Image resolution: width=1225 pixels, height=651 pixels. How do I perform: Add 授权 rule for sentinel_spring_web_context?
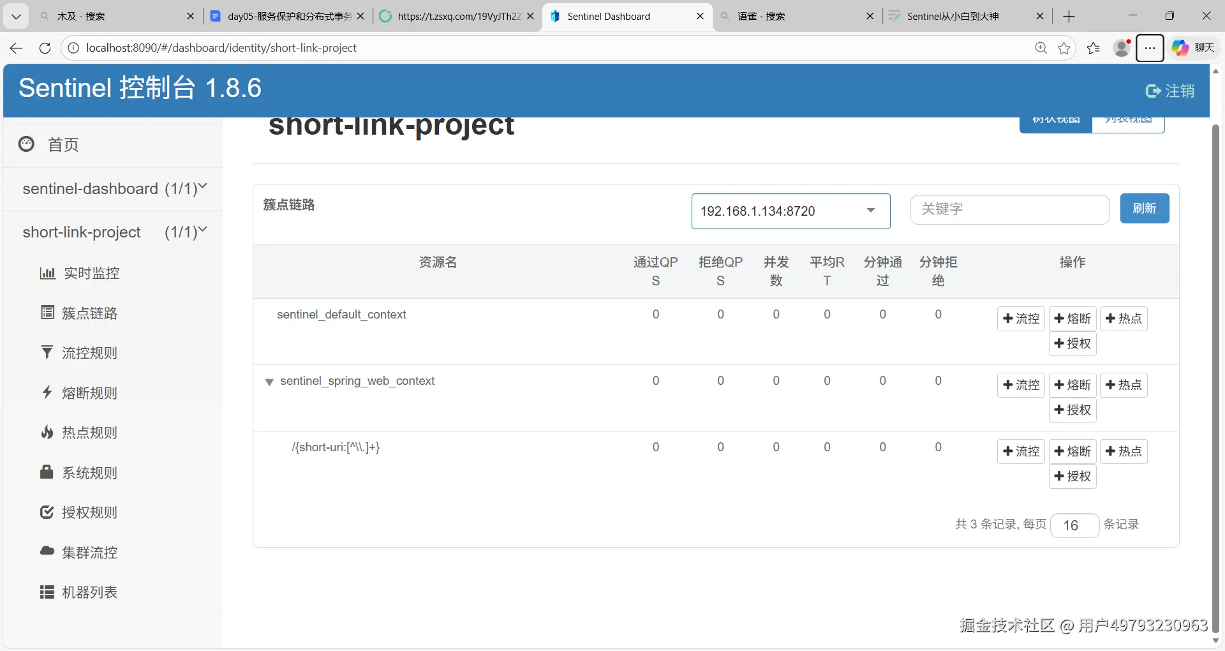pyautogui.click(x=1073, y=410)
